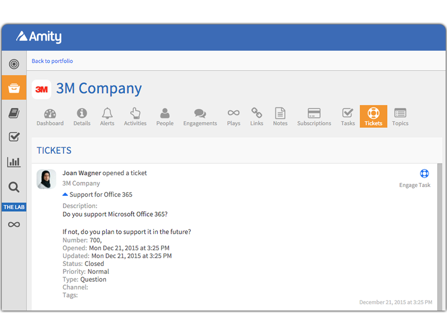Viewport: 447px width, 335px height.
Task: Open the checkmark tasks sidebar icon
Action: [14, 137]
